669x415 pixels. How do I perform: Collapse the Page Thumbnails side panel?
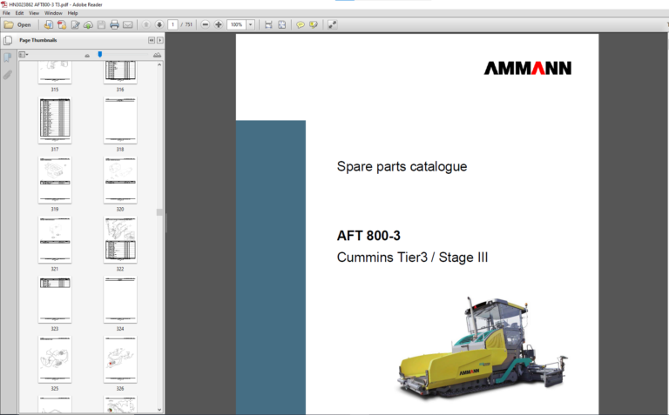click(151, 40)
